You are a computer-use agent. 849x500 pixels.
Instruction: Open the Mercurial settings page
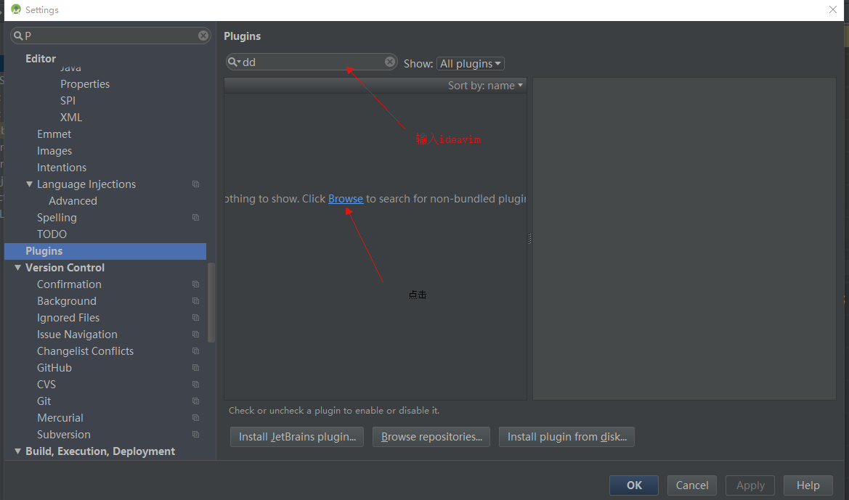pos(60,418)
